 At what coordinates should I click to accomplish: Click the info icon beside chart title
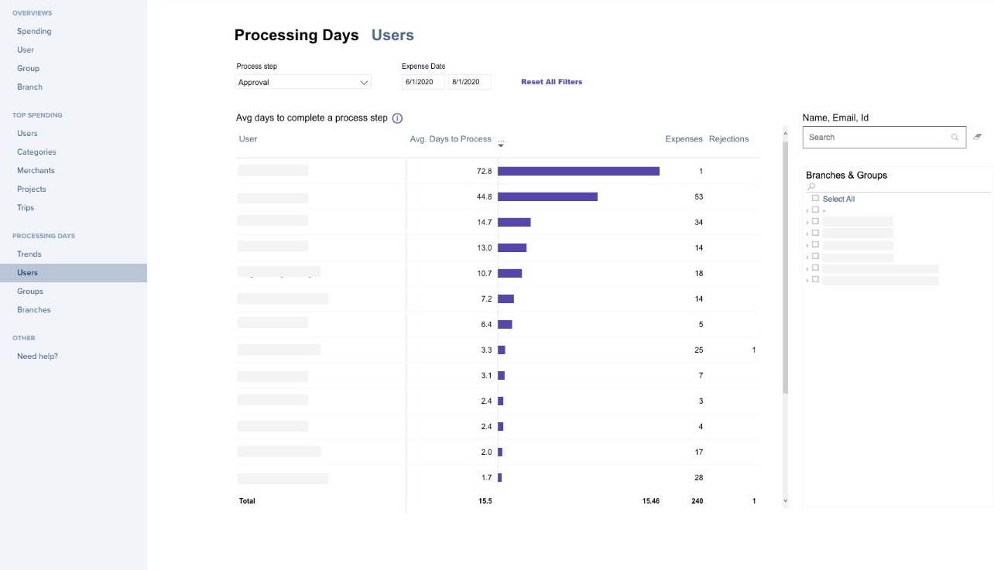click(397, 118)
